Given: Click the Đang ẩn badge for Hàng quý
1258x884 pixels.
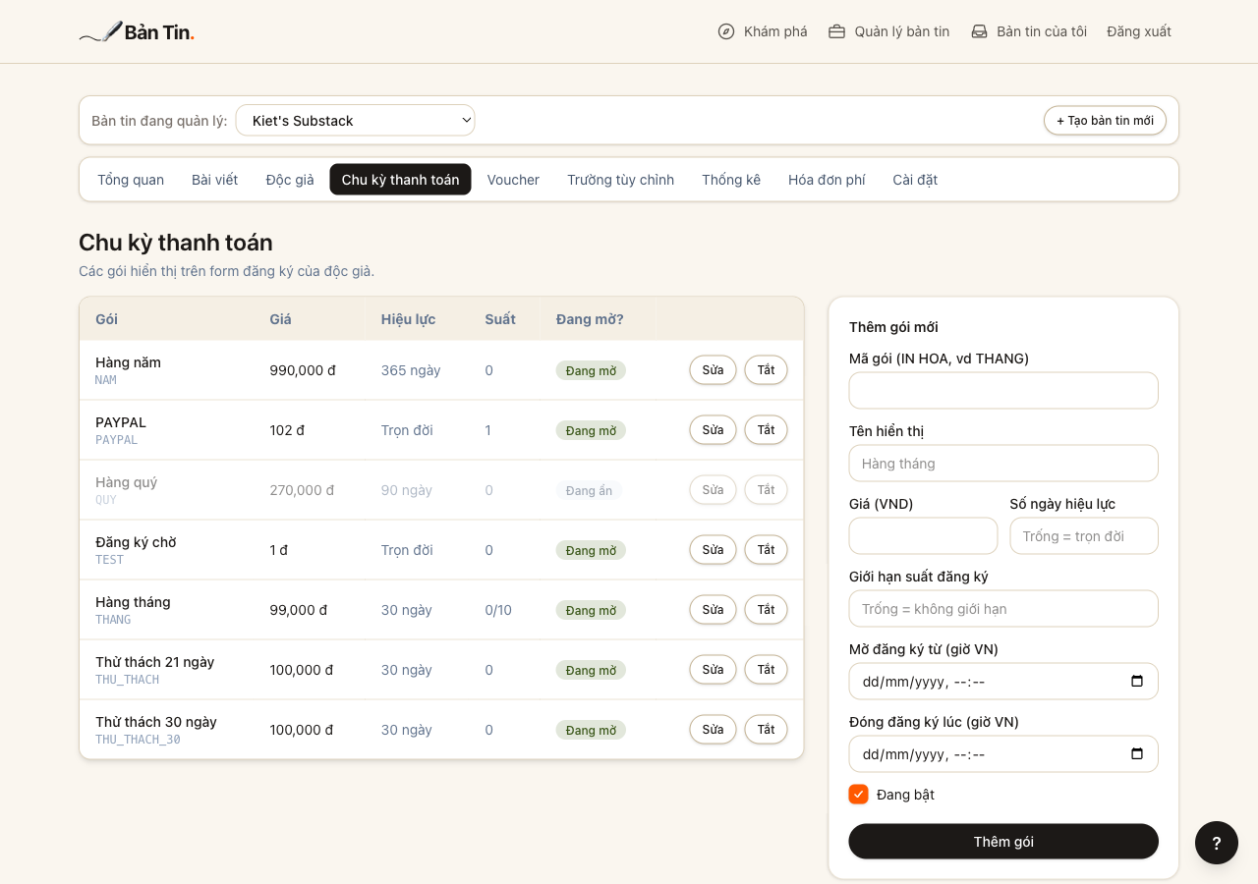Looking at the screenshot, I should [x=589, y=490].
